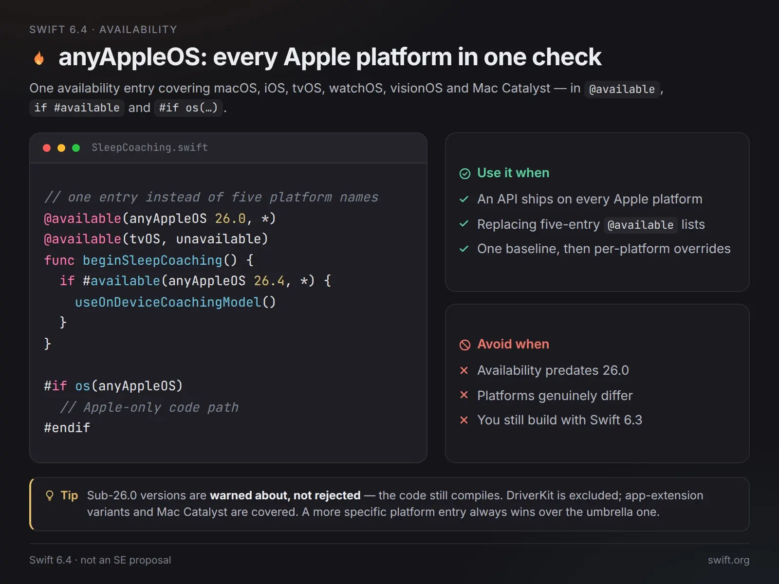The height and width of the screenshot is (584, 779).
Task: Click 'Availability predates 26.0' text
Action: tap(553, 370)
